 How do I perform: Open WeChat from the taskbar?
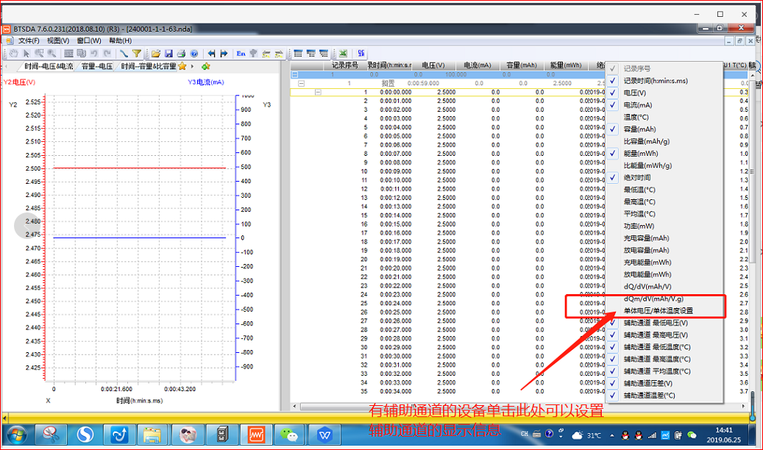pyautogui.click(x=290, y=435)
